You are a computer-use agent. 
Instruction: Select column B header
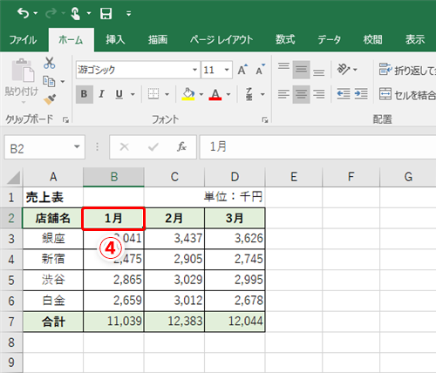[113, 177]
